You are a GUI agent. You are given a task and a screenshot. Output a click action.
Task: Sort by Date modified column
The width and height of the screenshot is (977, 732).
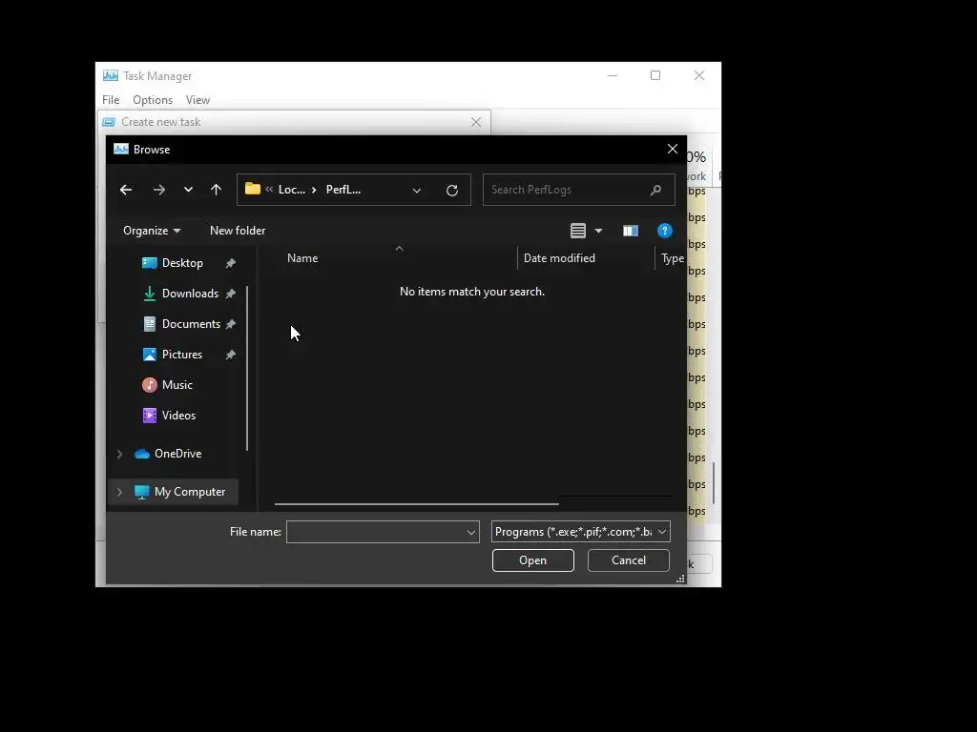tap(559, 258)
